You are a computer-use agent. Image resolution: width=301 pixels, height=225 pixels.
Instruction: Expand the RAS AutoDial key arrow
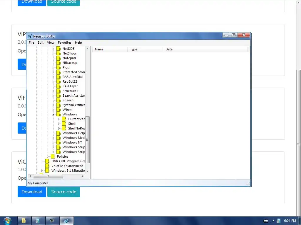tap(53, 77)
